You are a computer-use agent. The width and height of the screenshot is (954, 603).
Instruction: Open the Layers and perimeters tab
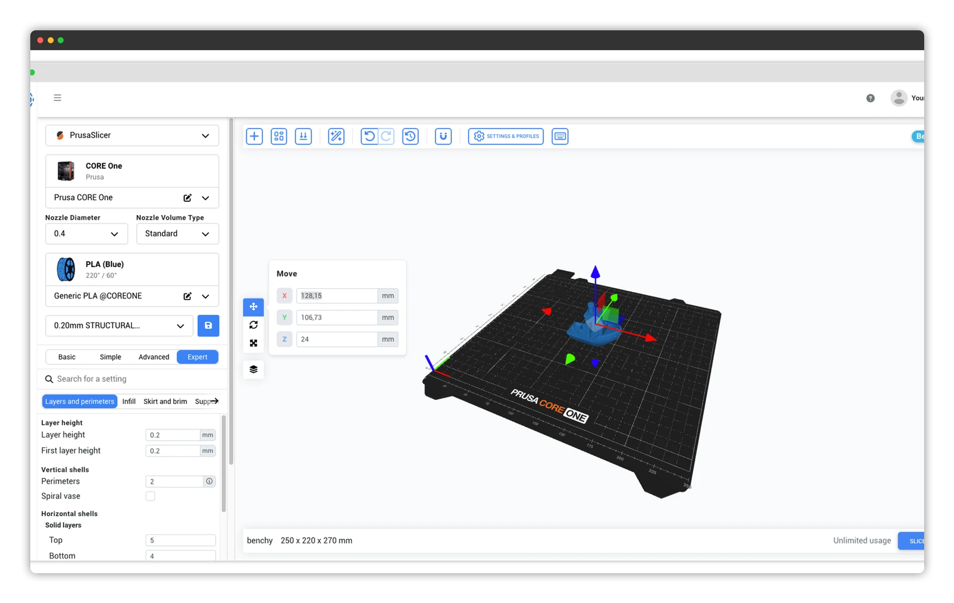click(x=79, y=401)
